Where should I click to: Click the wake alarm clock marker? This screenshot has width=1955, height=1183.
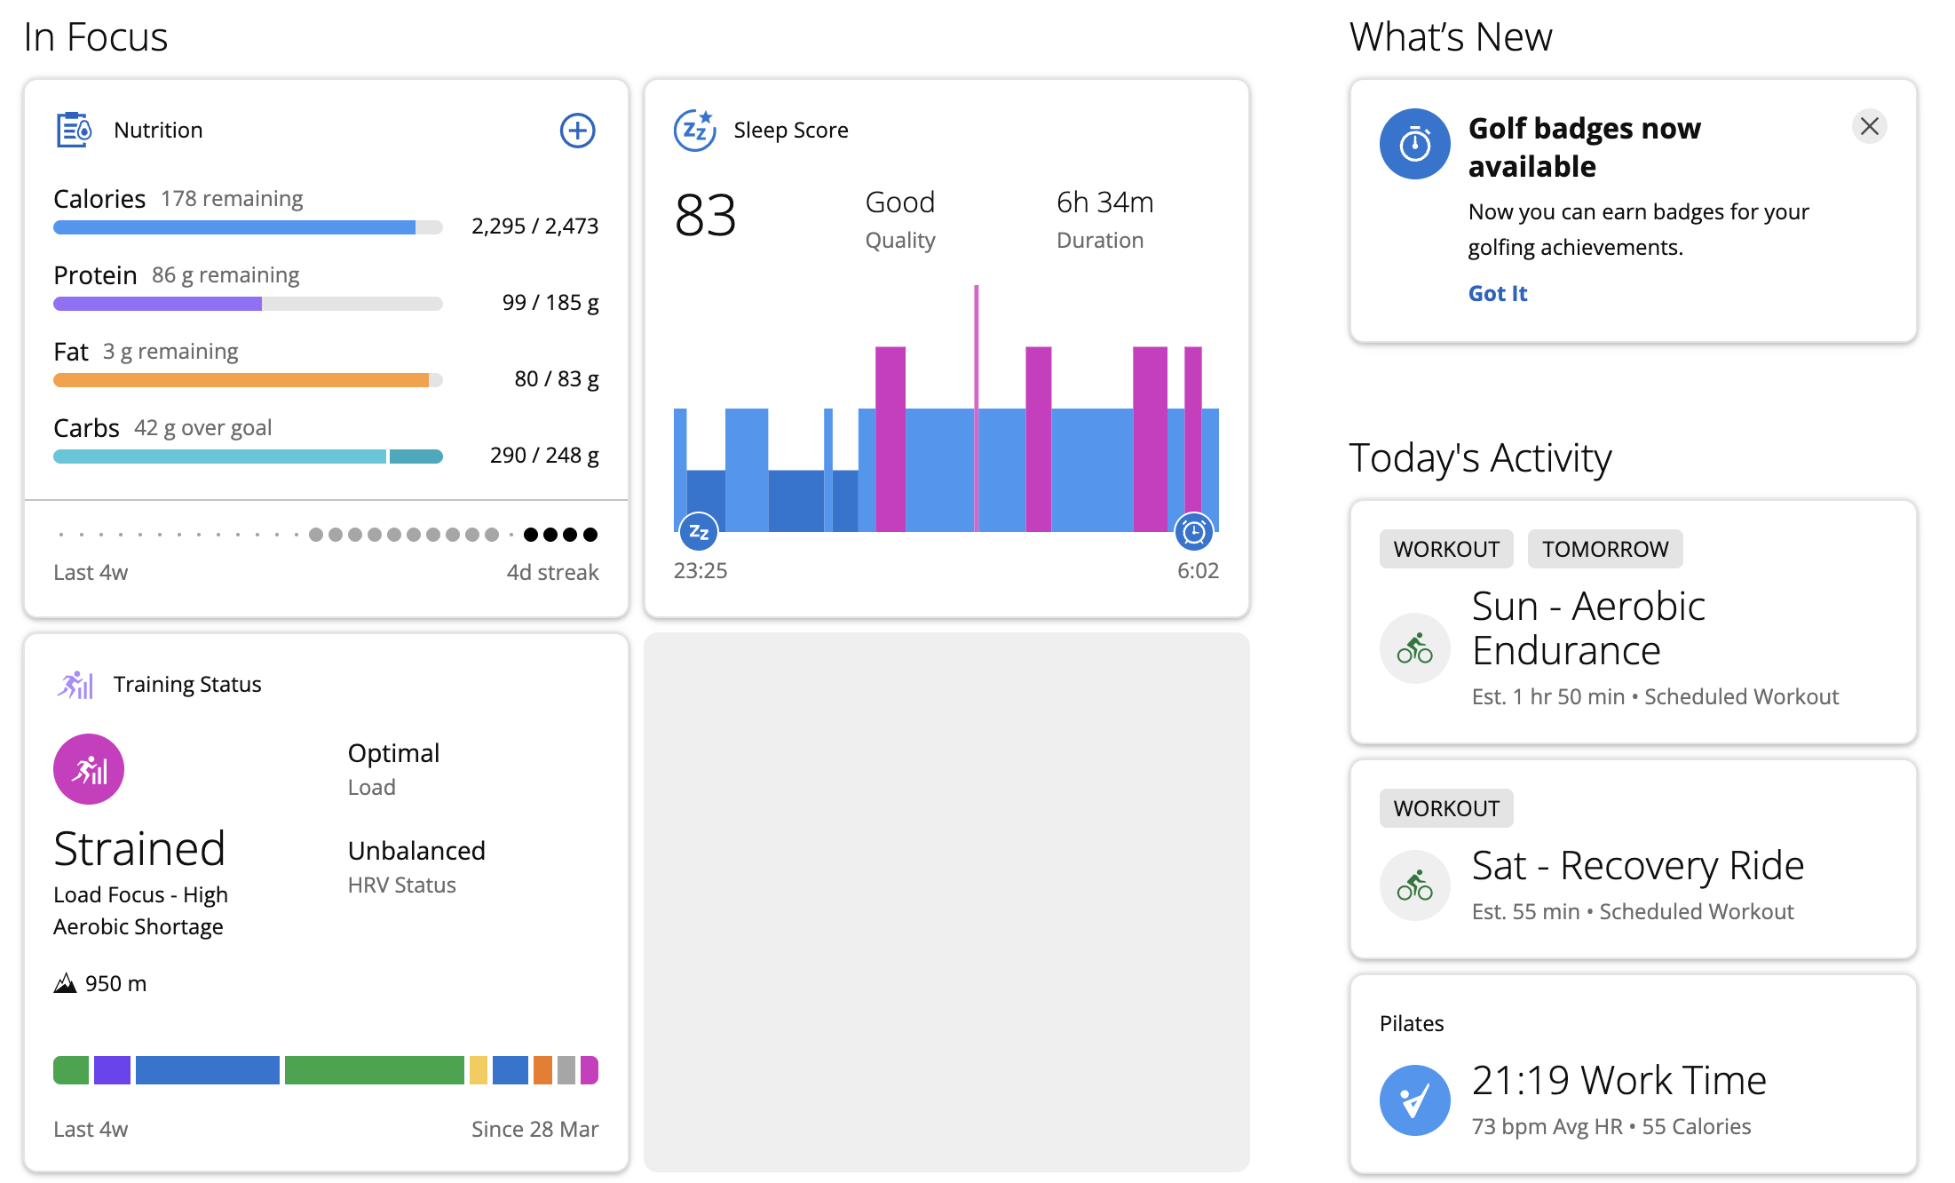pyautogui.click(x=1194, y=532)
